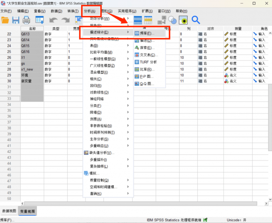The image size is (272, 223).
Task: Click the overlapping circles toolbar icon
Action: tap(172, 20)
